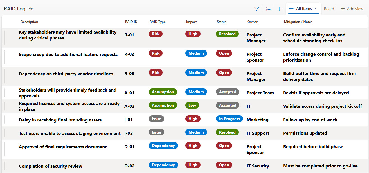Click the Description column header

[29, 22]
